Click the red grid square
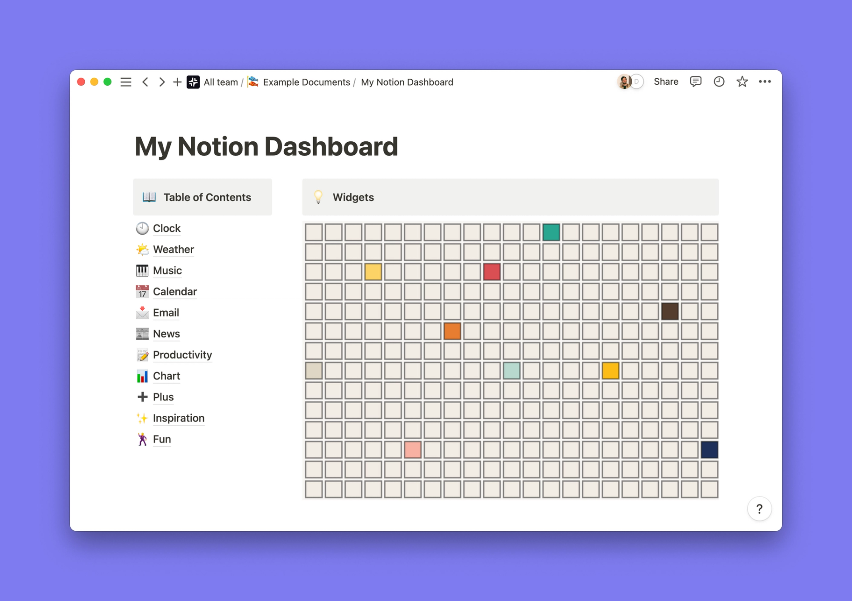This screenshot has width=852, height=601. (492, 272)
